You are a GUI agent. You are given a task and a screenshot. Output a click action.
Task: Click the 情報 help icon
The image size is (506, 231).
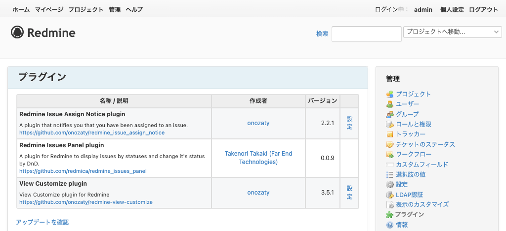pos(389,225)
